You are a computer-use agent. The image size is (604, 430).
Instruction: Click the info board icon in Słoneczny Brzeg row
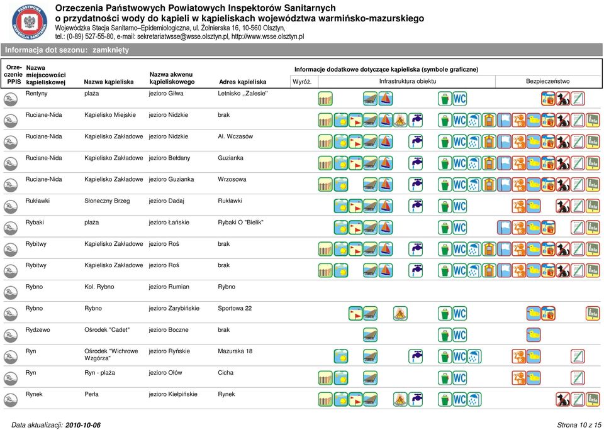tap(593, 206)
